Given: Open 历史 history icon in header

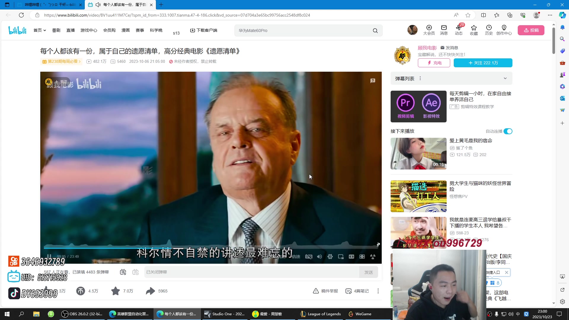Looking at the screenshot, I should point(489,30).
